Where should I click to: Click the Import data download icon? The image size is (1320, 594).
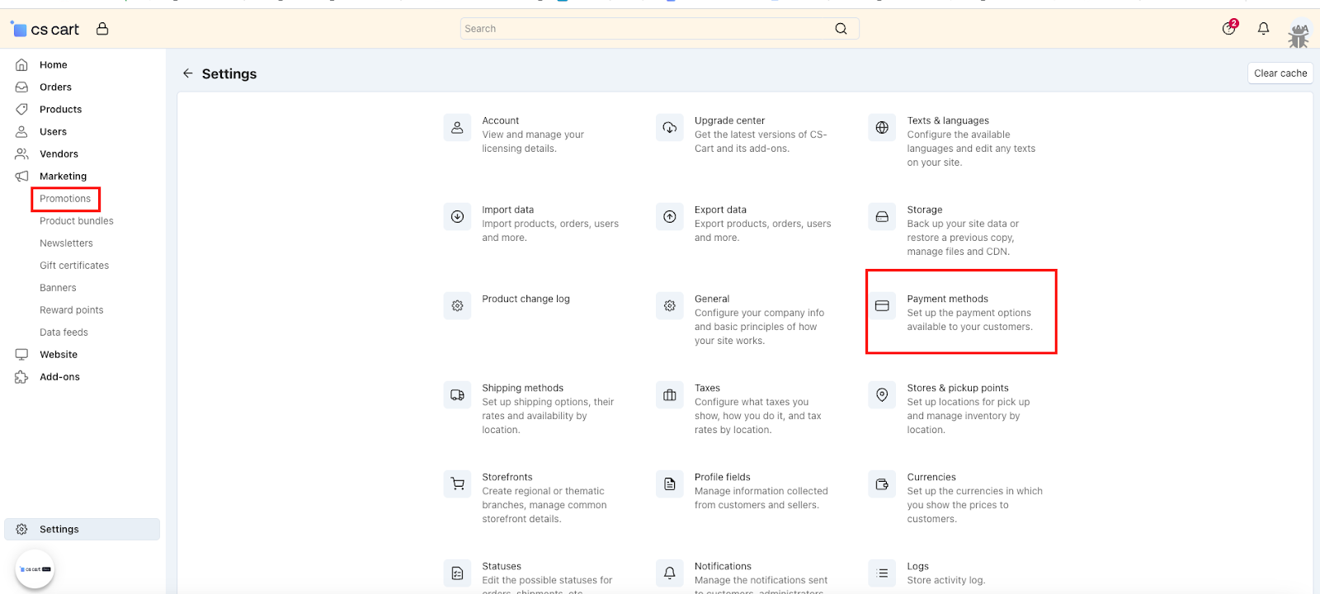click(457, 217)
